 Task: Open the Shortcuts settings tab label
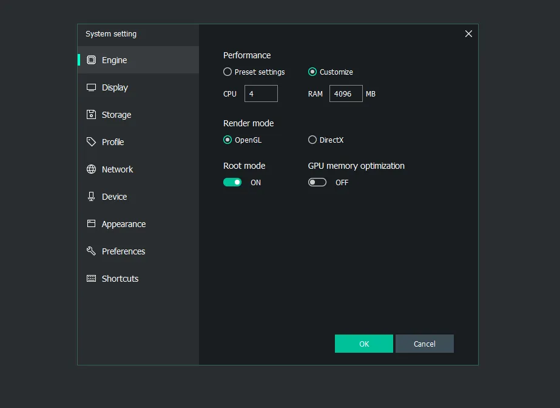point(120,278)
